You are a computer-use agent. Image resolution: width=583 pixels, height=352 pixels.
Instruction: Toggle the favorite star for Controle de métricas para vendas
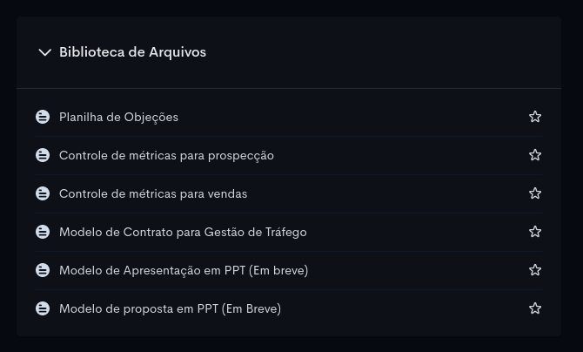click(535, 193)
